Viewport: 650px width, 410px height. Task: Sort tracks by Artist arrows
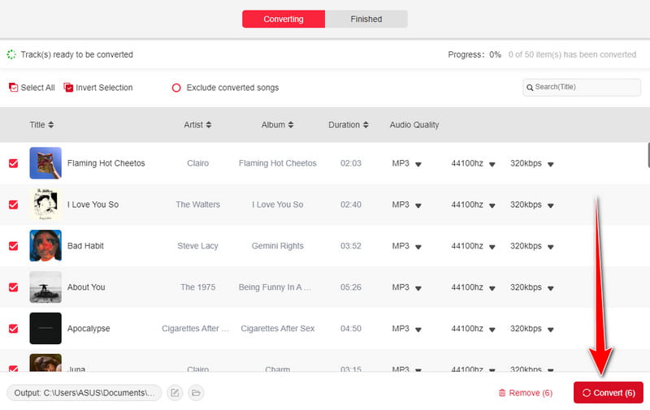click(x=208, y=125)
